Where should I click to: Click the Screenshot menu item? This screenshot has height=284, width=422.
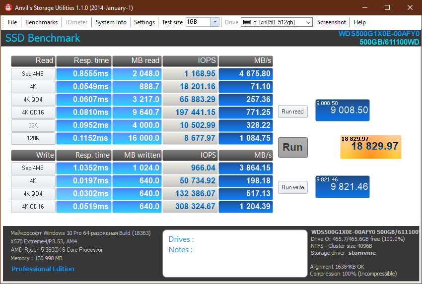click(332, 22)
